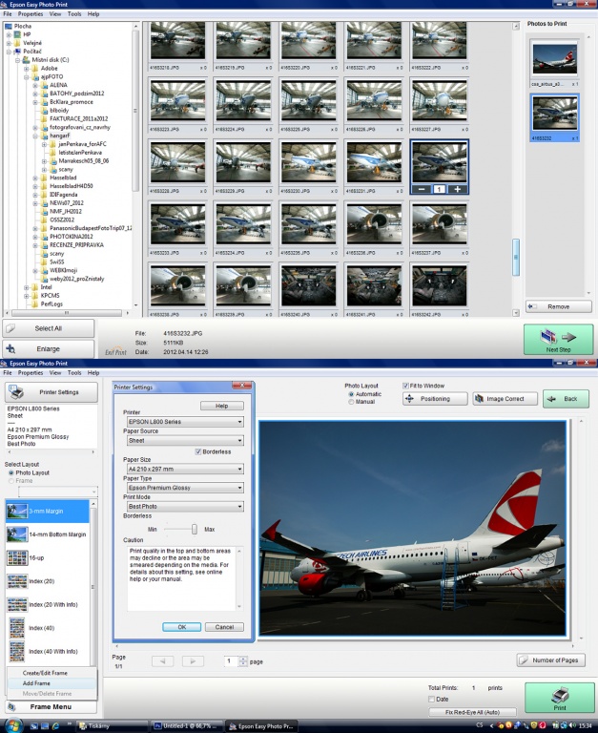
Task: Click Cancel in Printer Settings dialog
Action: 224,627
